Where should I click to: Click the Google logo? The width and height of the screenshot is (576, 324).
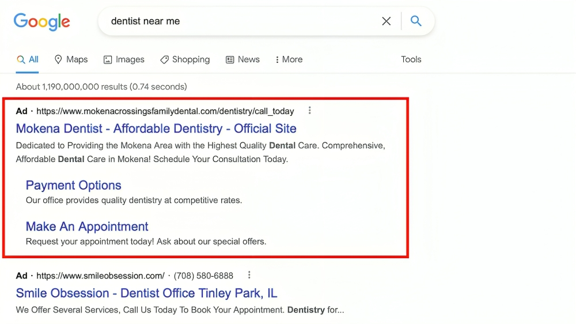(41, 21)
